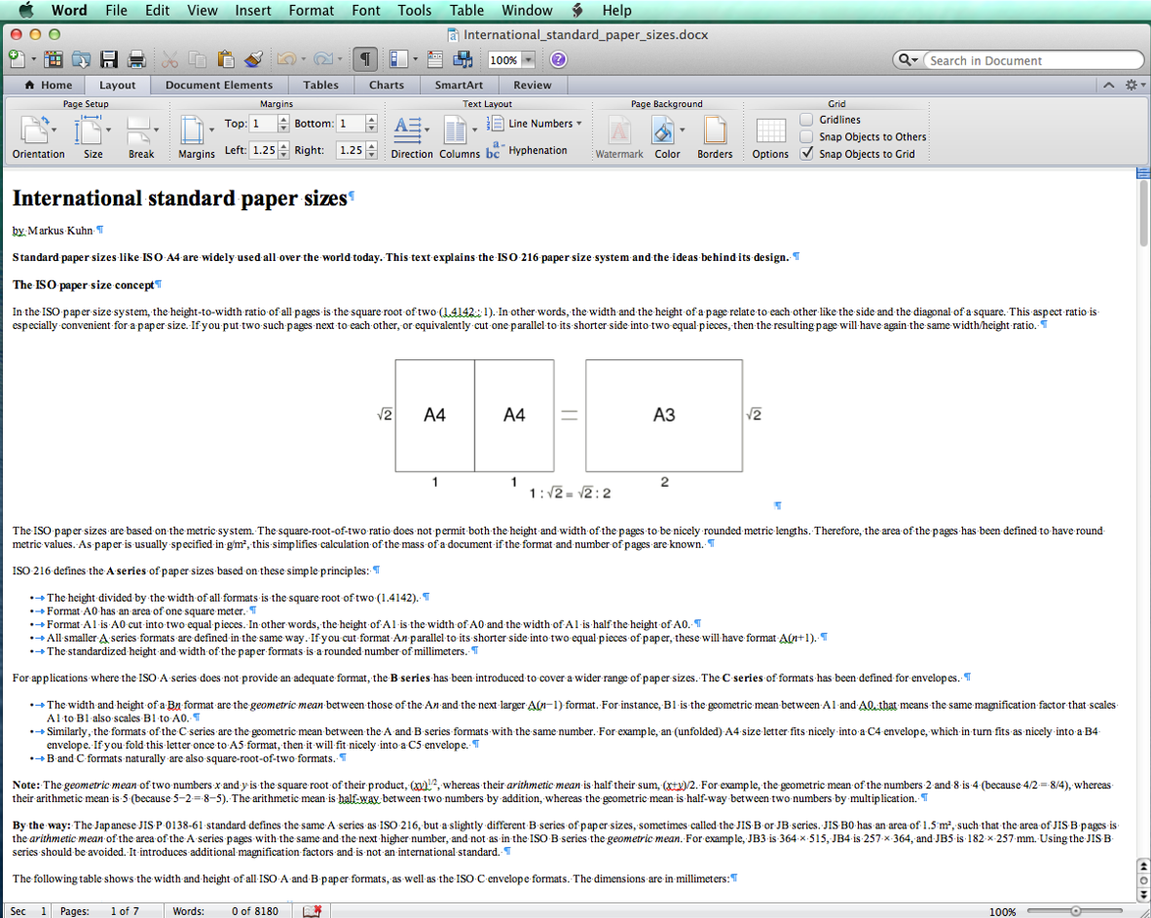Open the zoom percentage dropdown
Image resolution: width=1151 pixels, height=918 pixels.
[x=528, y=59]
